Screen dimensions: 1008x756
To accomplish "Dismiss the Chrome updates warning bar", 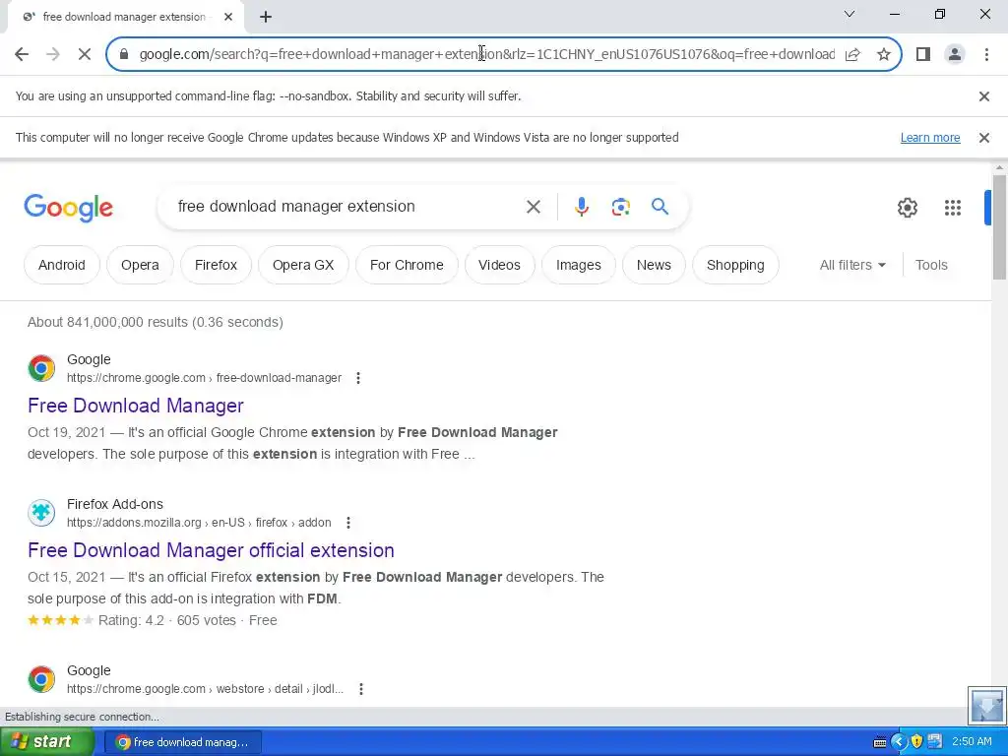I will pos(983,138).
